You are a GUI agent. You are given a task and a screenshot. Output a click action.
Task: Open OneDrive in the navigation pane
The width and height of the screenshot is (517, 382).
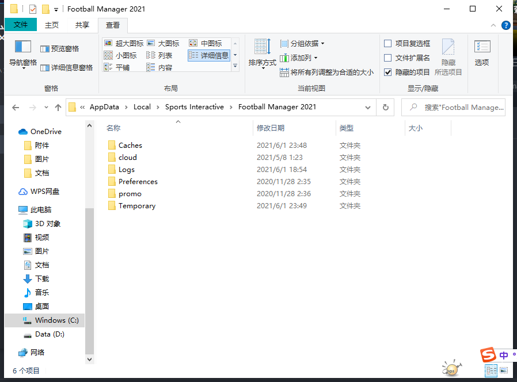point(40,132)
